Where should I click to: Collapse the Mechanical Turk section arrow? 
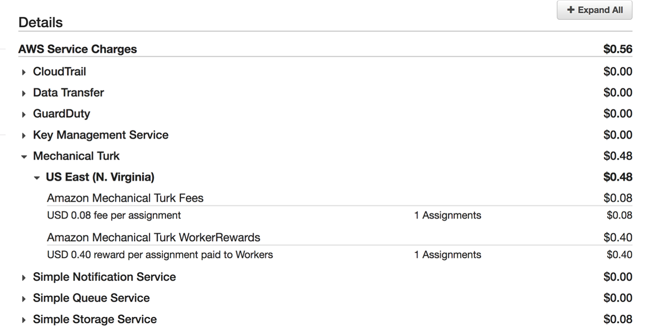tap(24, 156)
